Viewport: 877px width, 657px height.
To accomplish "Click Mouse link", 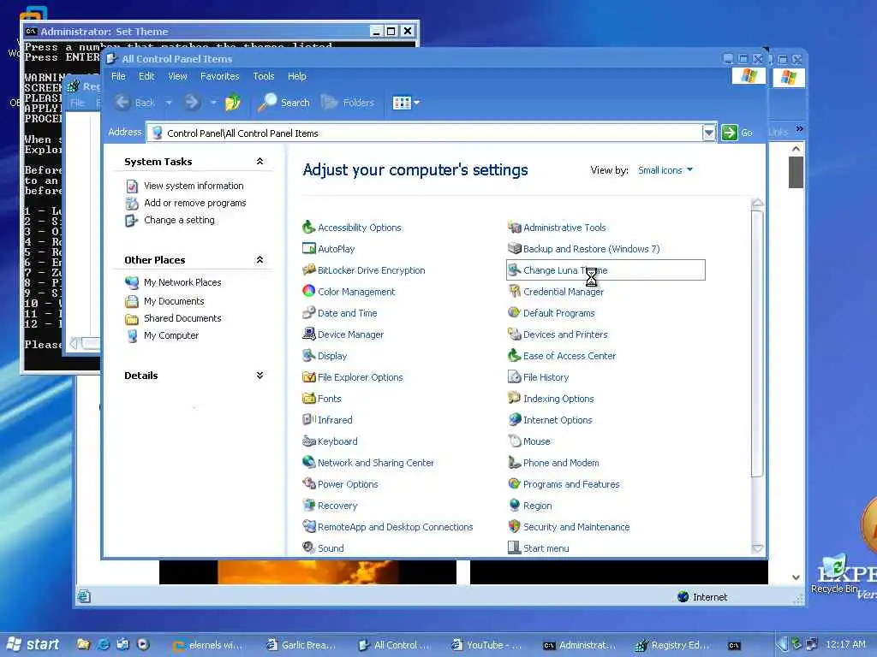I will click(x=536, y=441).
